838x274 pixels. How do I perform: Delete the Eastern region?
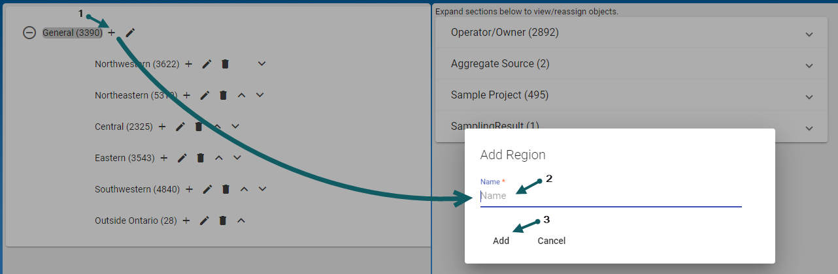point(201,158)
